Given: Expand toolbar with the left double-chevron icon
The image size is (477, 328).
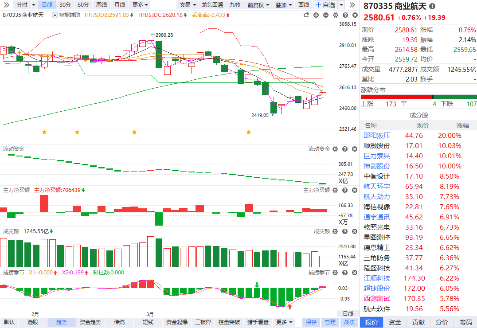Looking at the screenshot, I should pos(6,5).
